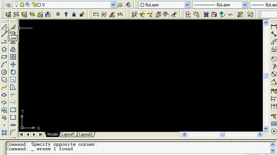Viewport: 277px width, 155px height.
Task: Select the Move tool
Action: (x=13, y=65)
